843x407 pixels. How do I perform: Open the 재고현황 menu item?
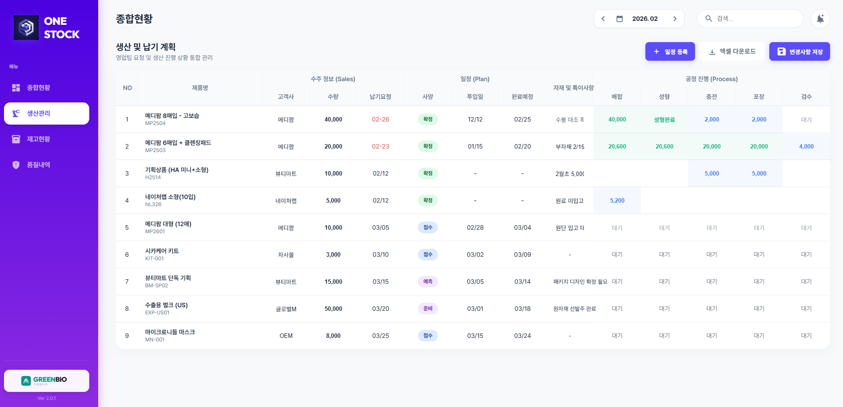coord(39,139)
